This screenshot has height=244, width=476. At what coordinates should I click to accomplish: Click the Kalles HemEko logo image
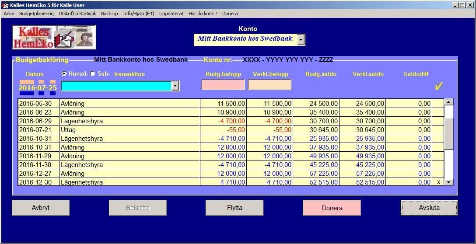(54, 37)
